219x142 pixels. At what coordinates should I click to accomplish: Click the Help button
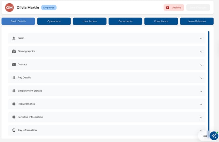tap(204, 136)
